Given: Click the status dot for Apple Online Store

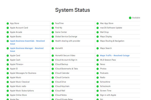Looking at the screenshot, I should point(8,95).
